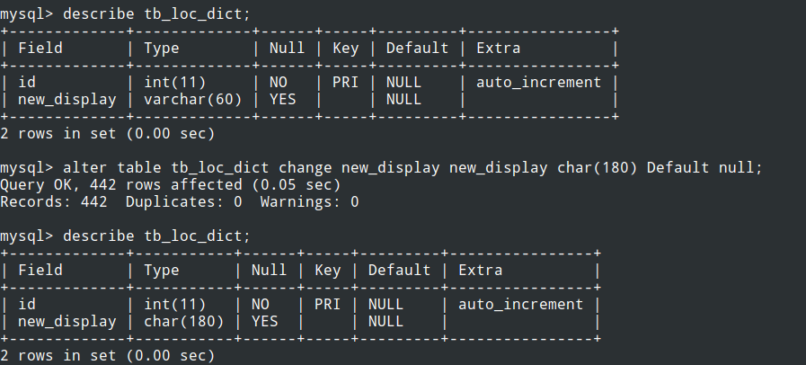This screenshot has width=806, height=365.
Task: Click 'int(11)' in the first table
Action: pos(175,82)
